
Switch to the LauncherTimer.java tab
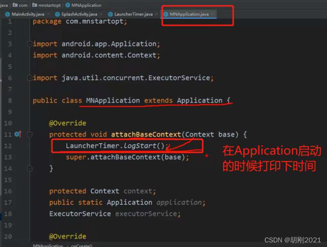tap(134, 14)
